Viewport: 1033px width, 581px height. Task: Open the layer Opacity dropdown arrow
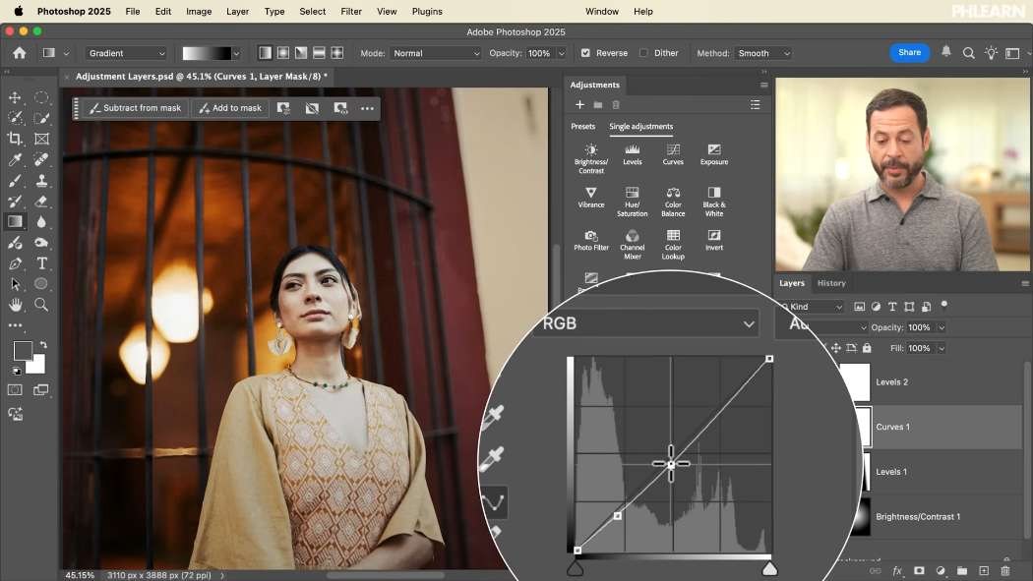click(942, 327)
